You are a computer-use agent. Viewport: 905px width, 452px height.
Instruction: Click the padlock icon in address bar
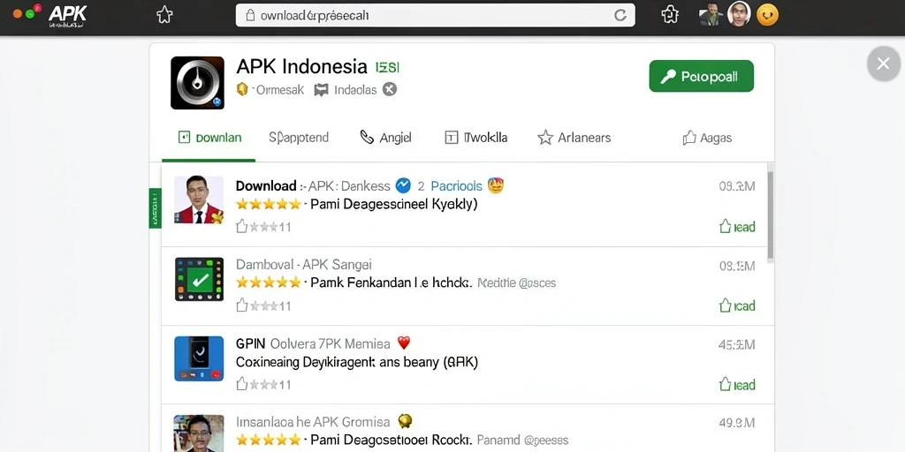(x=250, y=16)
